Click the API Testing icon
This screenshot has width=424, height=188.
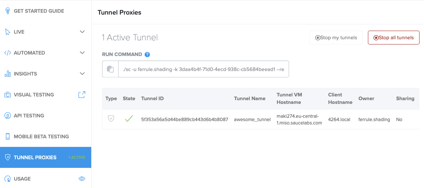pos(7,115)
